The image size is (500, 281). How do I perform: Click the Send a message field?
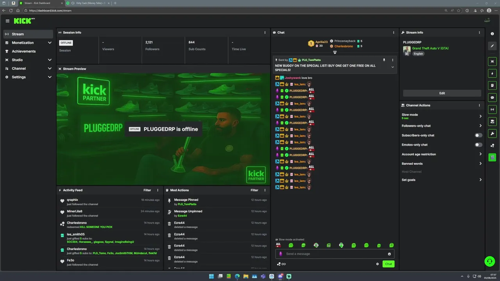(335, 254)
